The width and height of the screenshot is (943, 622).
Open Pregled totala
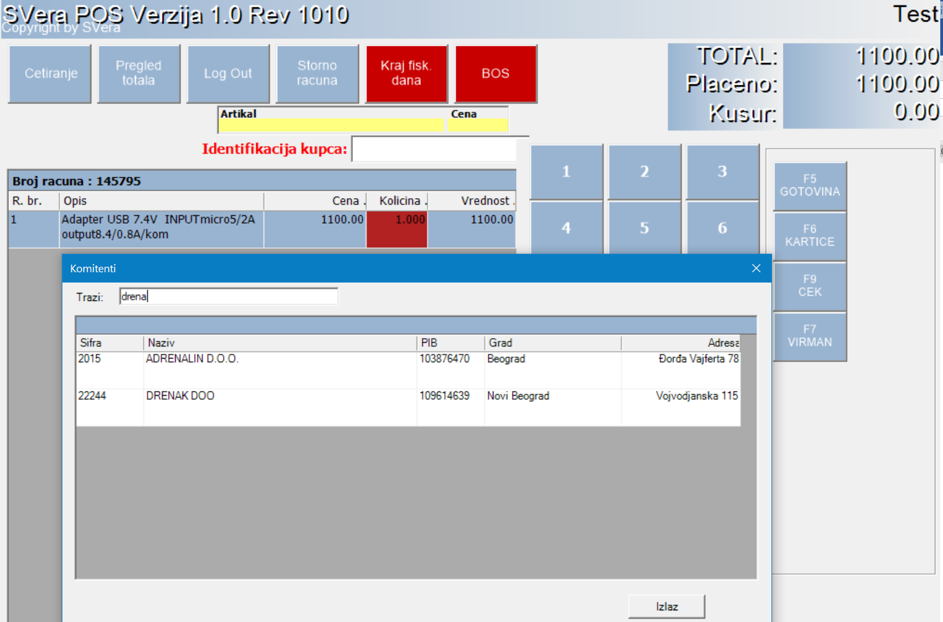[x=139, y=74]
